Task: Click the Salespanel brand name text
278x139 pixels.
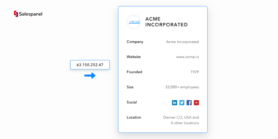Action: [x=31, y=14]
